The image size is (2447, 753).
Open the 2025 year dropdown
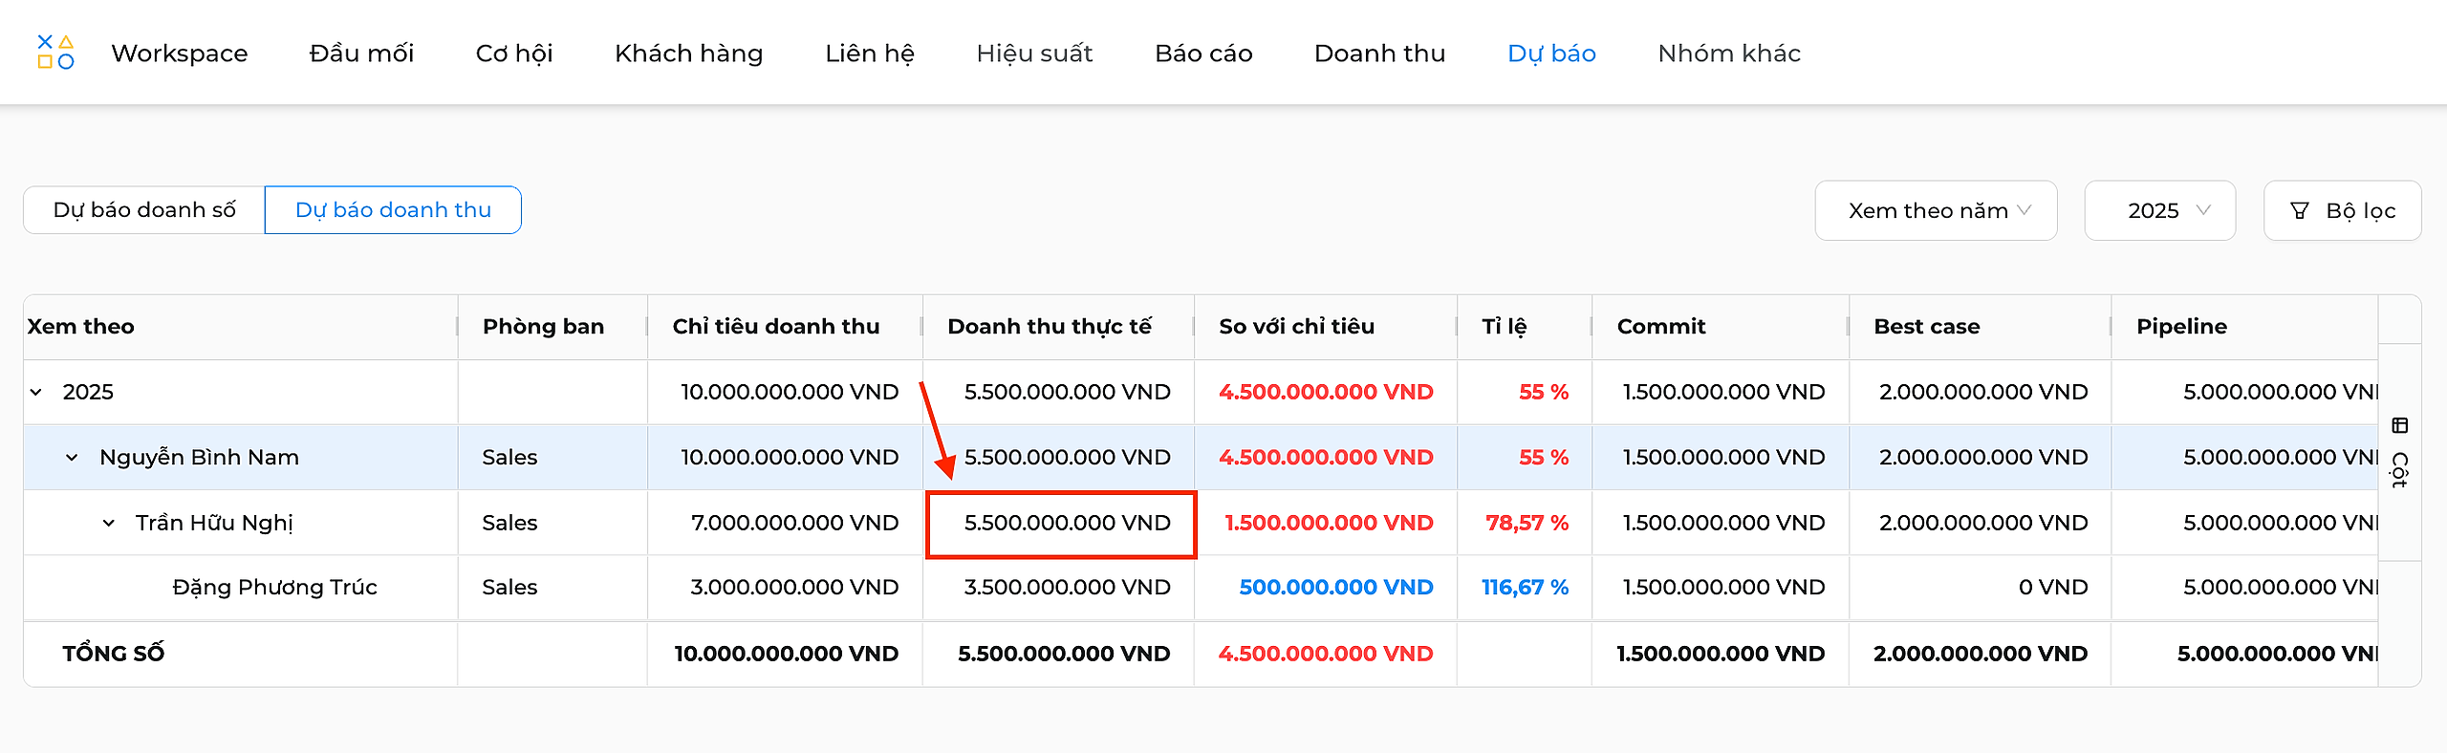tap(2159, 210)
